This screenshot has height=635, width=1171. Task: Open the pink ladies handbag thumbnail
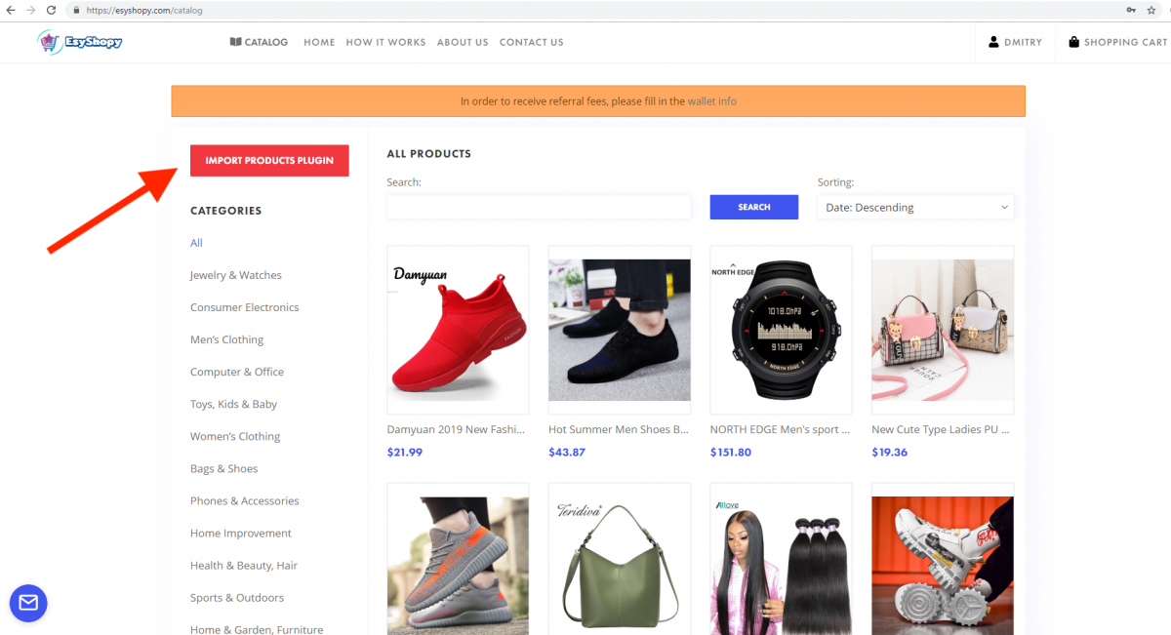tap(943, 330)
